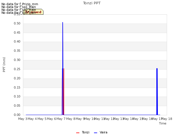Click the blue Vaira legend color marker
The height and width of the screenshot is (138, 184).
point(96,133)
